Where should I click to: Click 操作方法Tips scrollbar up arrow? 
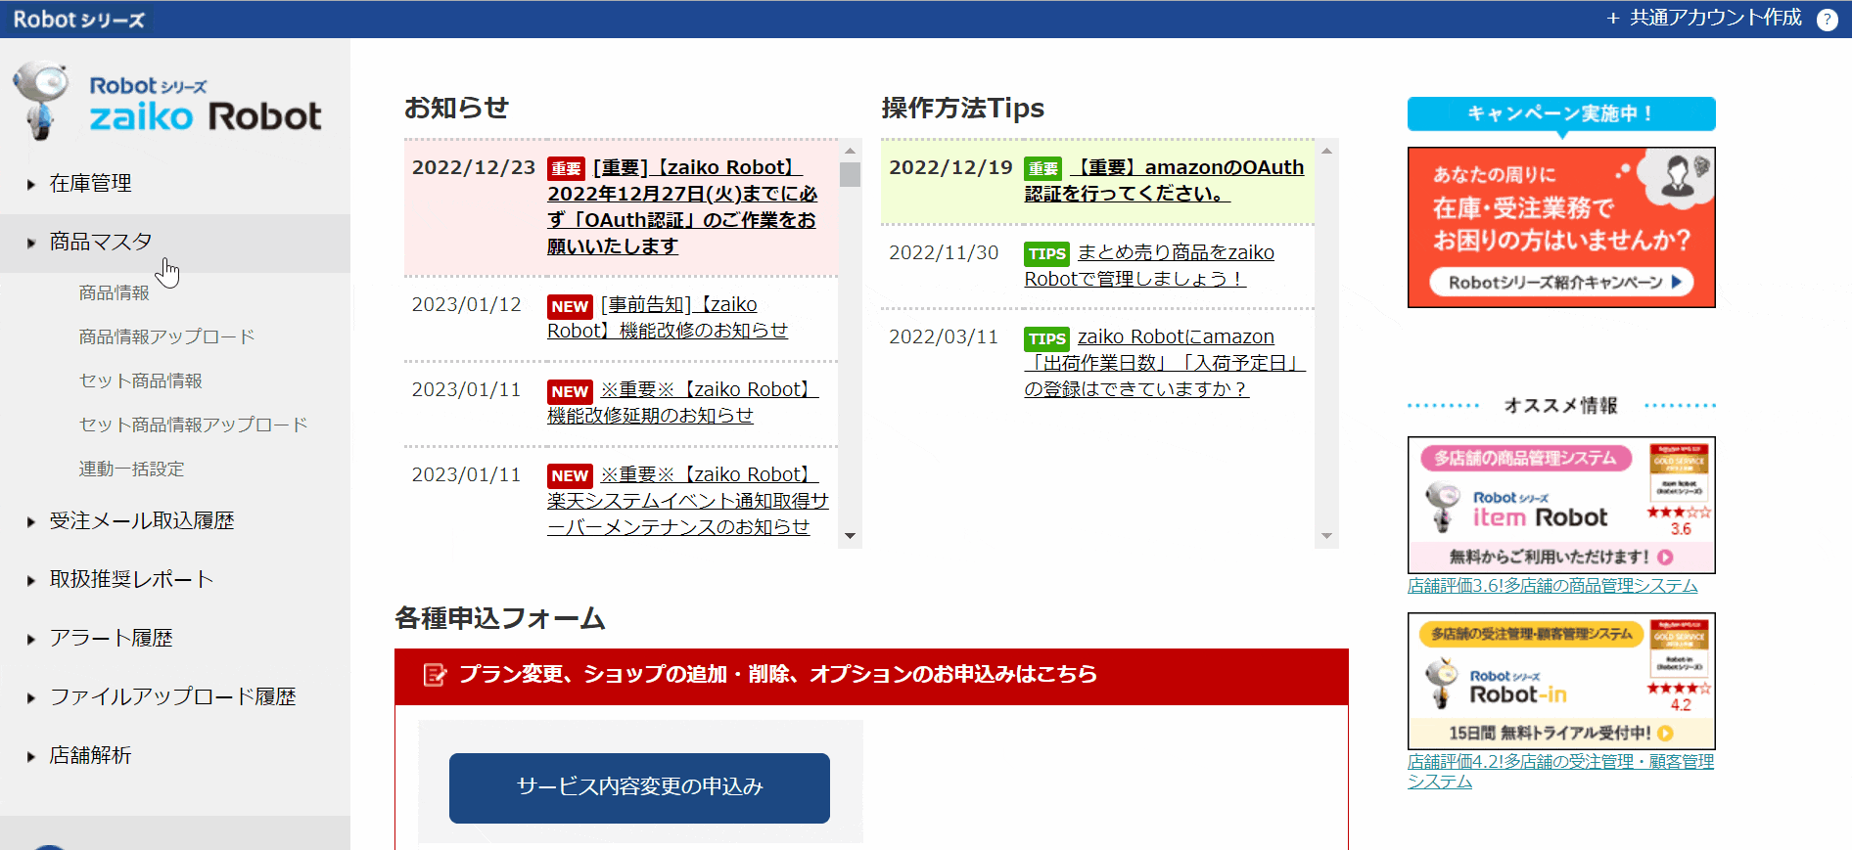(x=1326, y=151)
